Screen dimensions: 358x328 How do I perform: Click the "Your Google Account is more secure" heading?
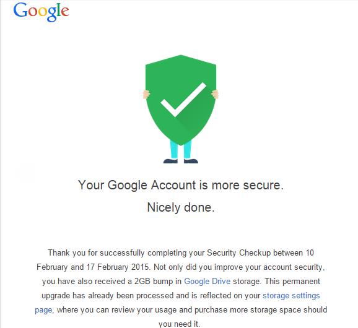pos(181,185)
